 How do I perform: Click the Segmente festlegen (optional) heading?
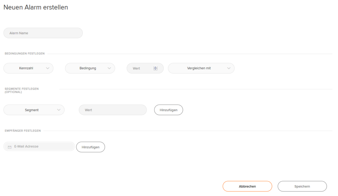click(x=21, y=90)
